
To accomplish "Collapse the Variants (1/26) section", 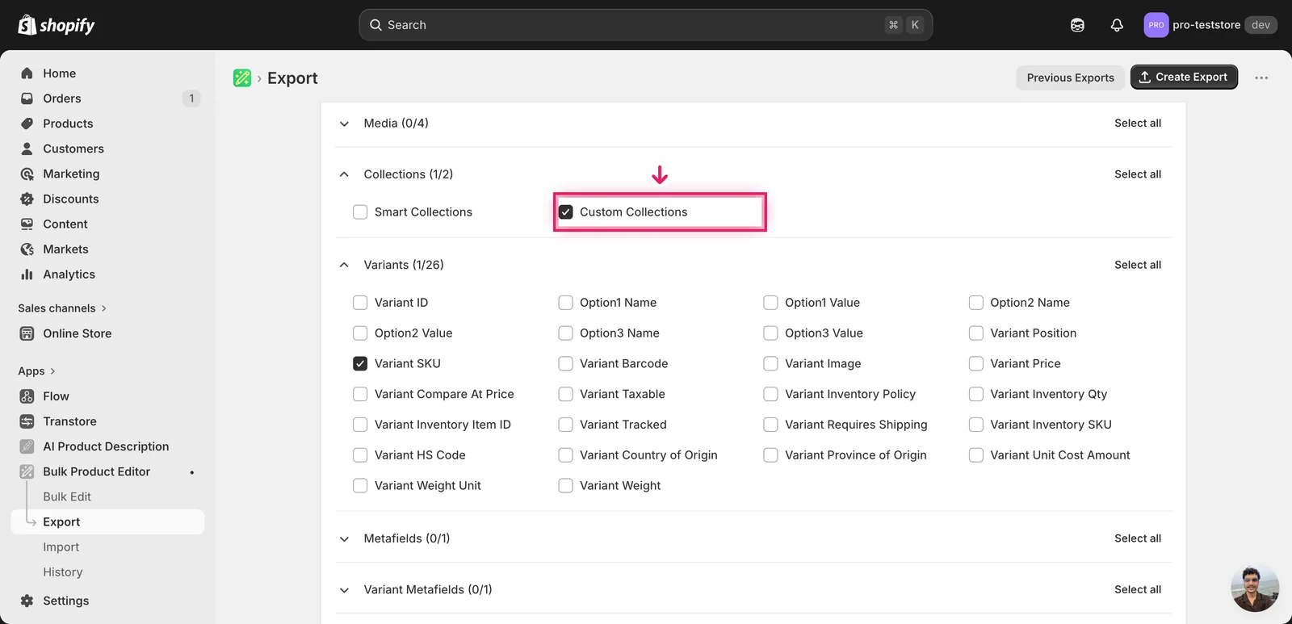I will [x=344, y=265].
